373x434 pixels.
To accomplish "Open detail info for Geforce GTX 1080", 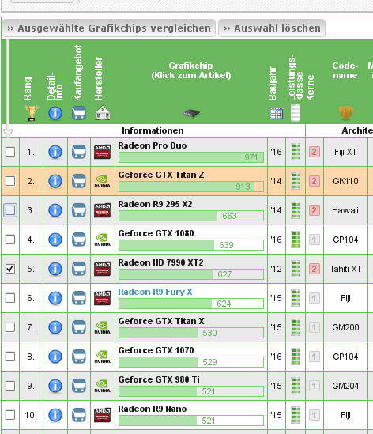I will pyautogui.click(x=55, y=240).
